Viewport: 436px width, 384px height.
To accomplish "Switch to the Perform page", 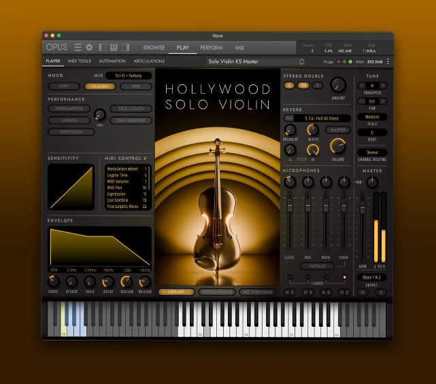I will coord(212,48).
